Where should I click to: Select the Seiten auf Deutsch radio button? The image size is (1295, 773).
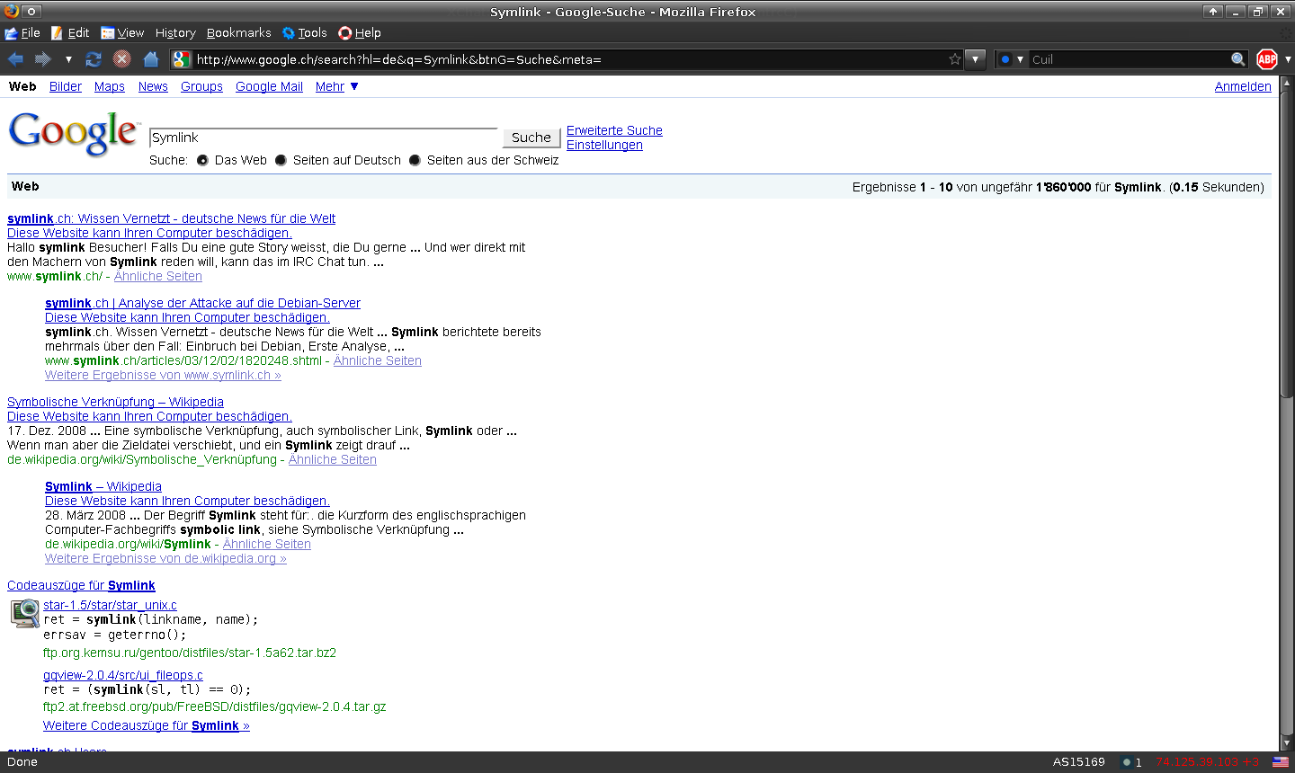(x=281, y=160)
